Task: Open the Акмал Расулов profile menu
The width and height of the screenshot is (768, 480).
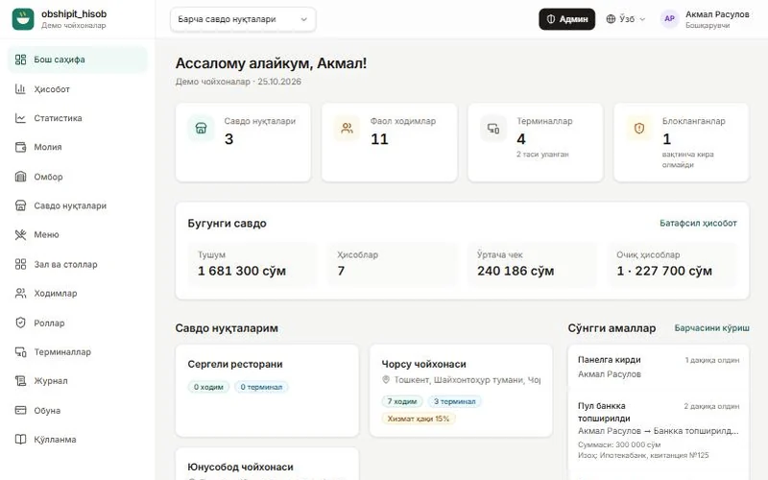Action: tap(706, 19)
